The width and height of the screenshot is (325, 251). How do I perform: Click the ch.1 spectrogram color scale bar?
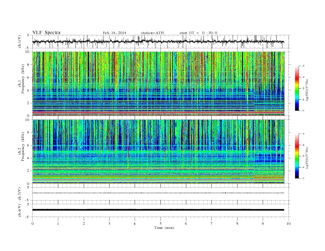click(x=297, y=88)
